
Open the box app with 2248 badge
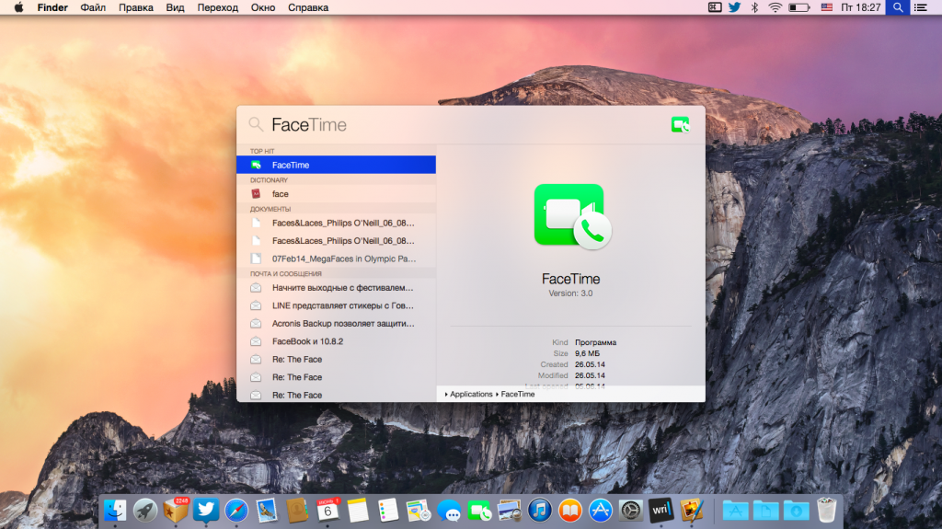(176, 511)
